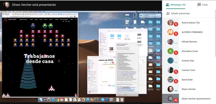Image resolution: width=216 pixels, height=104 pixels.
Task: Select participant name Antonio Diaz
Action: tap(188, 61)
